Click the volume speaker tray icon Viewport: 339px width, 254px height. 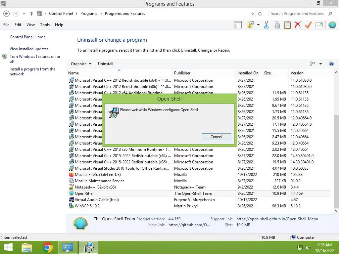click(x=308, y=248)
